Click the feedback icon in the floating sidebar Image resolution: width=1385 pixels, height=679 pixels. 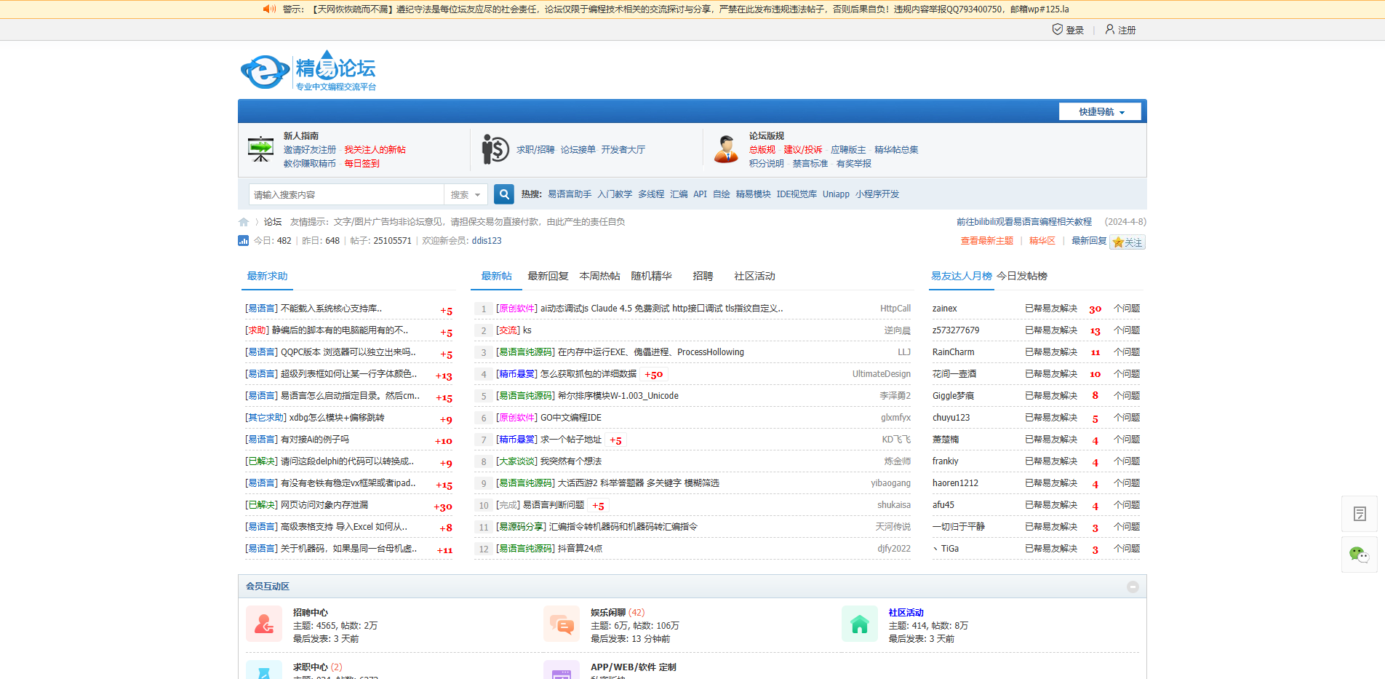(1359, 513)
